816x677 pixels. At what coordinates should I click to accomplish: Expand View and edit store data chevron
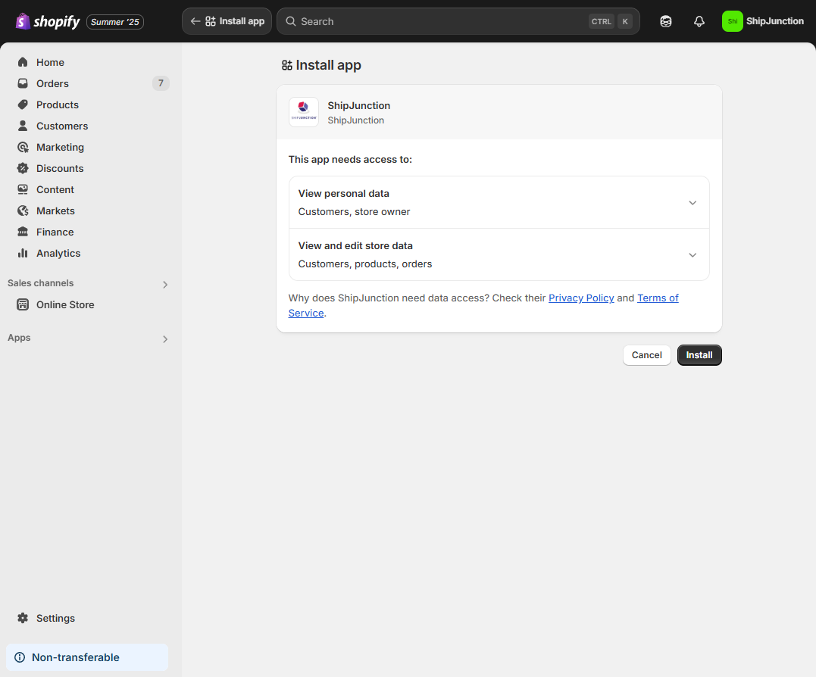[x=693, y=255]
